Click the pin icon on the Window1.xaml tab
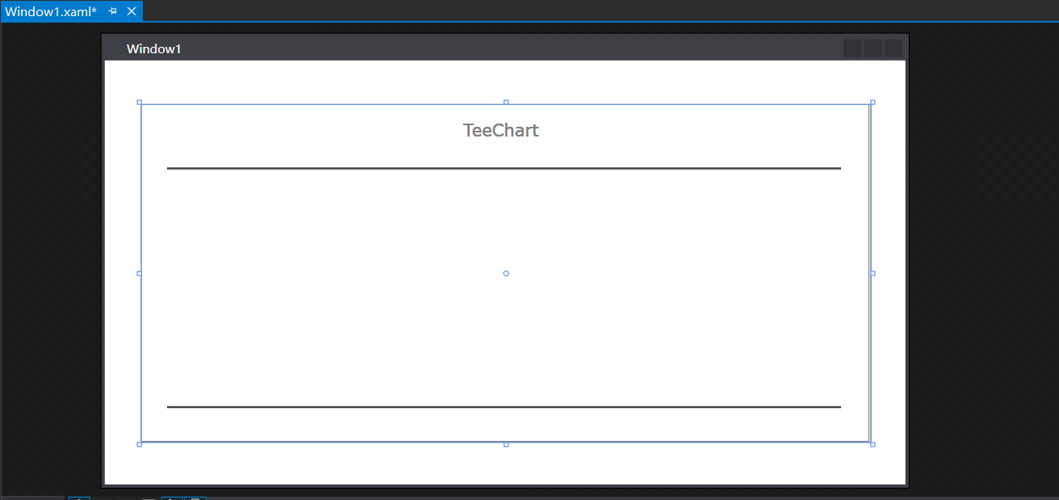This screenshot has width=1059, height=500. tap(111, 11)
